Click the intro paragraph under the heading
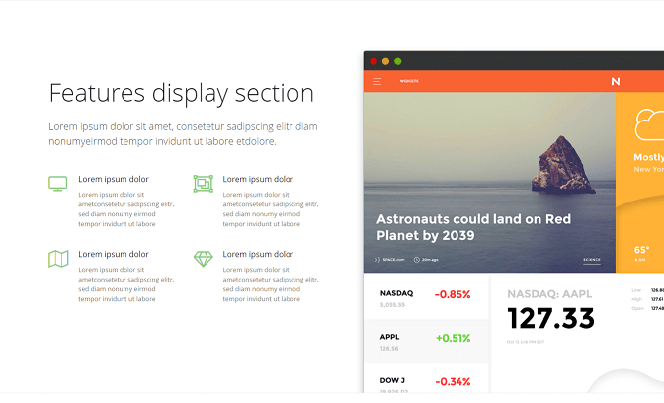This screenshot has width=664, height=403. coord(183,134)
